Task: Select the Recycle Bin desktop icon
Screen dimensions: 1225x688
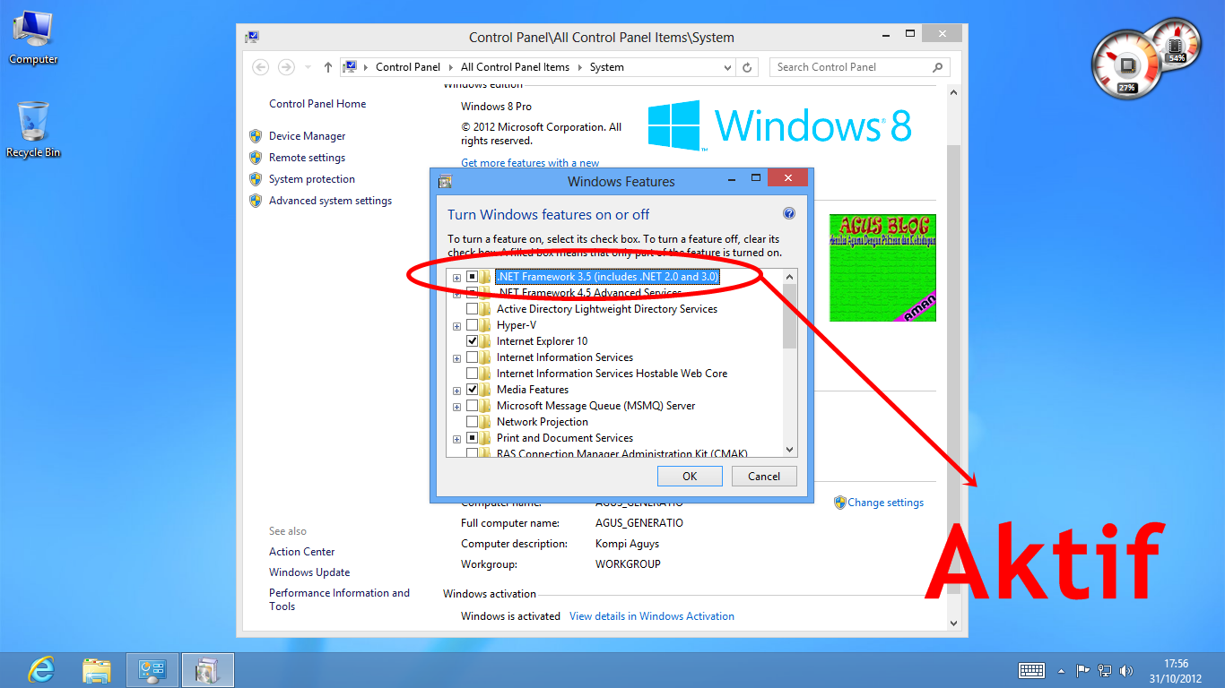Action: point(33,130)
